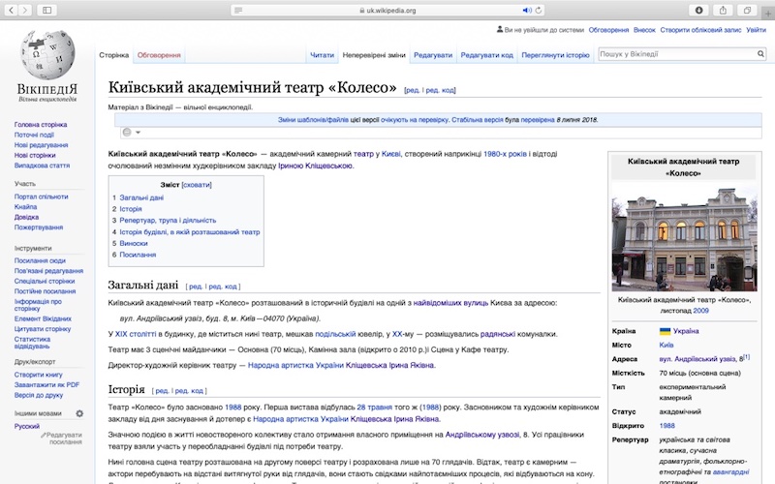The width and height of the screenshot is (775, 484).
Task: Open Версія до друку link
Action: click(x=39, y=395)
